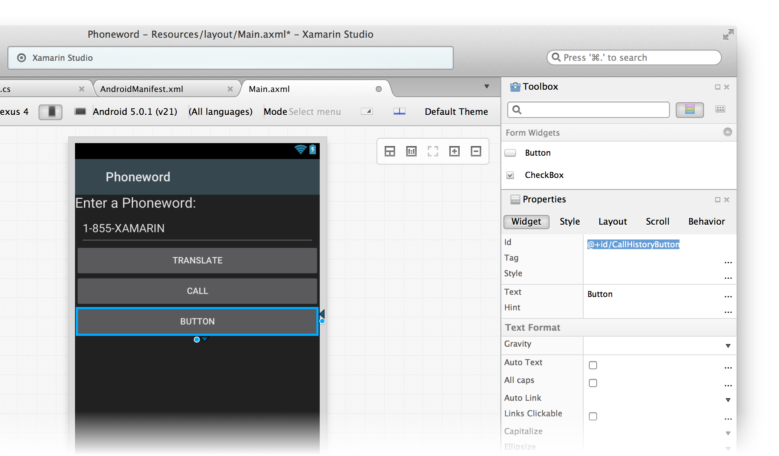Enable the All caps checkbox
779x456 pixels.
tap(593, 383)
